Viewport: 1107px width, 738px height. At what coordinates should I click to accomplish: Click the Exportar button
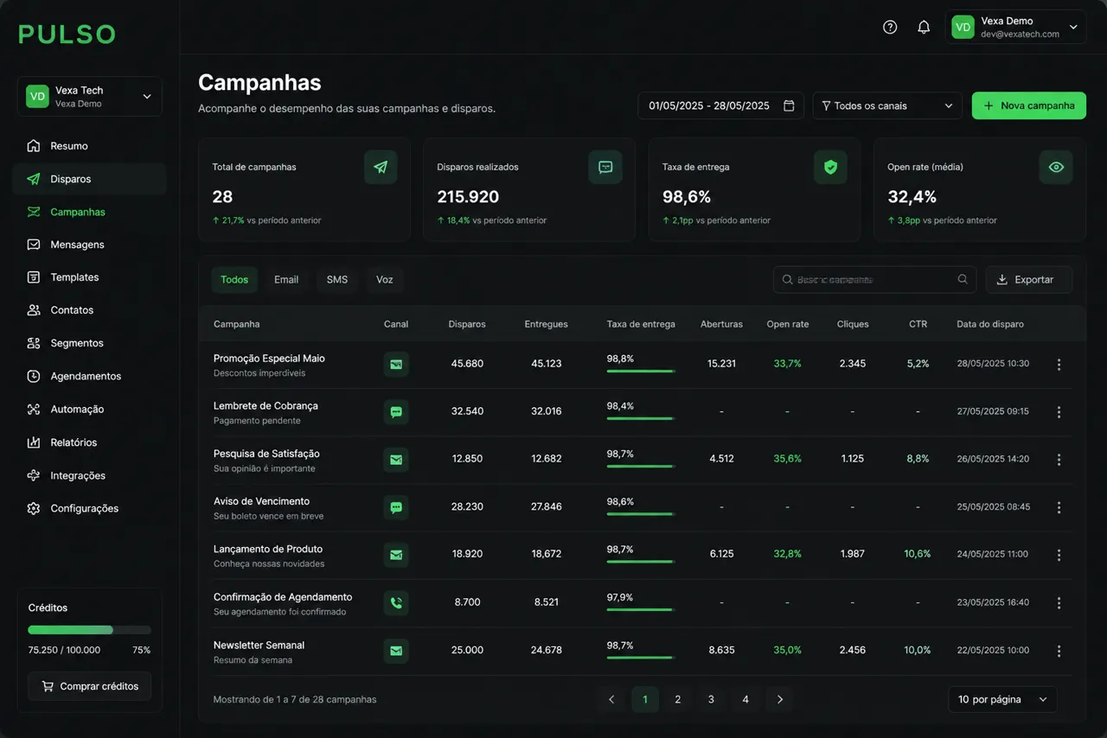(x=1029, y=279)
